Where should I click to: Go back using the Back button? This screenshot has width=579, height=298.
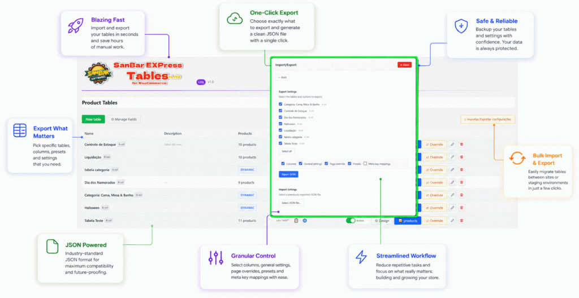(x=283, y=77)
